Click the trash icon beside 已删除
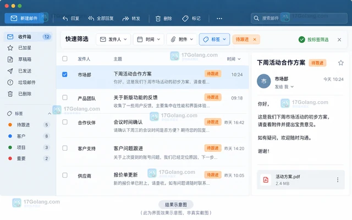Screen dimensions: 352x220 click(x=10, y=94)
